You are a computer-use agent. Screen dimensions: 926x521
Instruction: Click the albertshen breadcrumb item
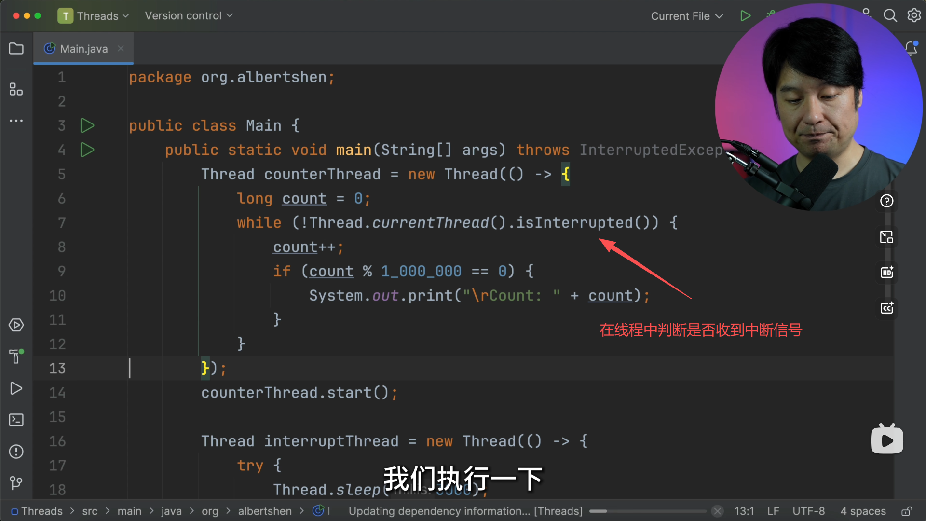(x=265, y=511)
